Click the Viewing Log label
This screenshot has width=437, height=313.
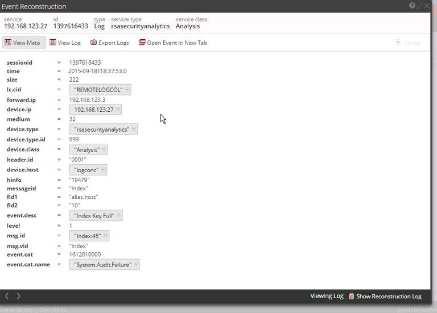click(327, 296)
